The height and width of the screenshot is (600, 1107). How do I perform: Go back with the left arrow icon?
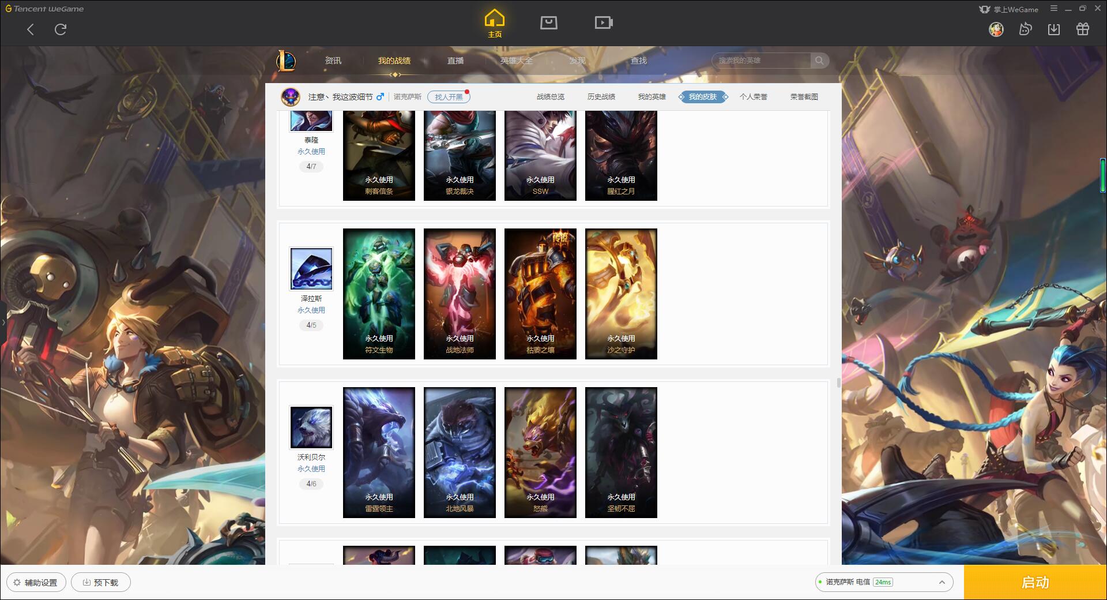click(31, 29)
